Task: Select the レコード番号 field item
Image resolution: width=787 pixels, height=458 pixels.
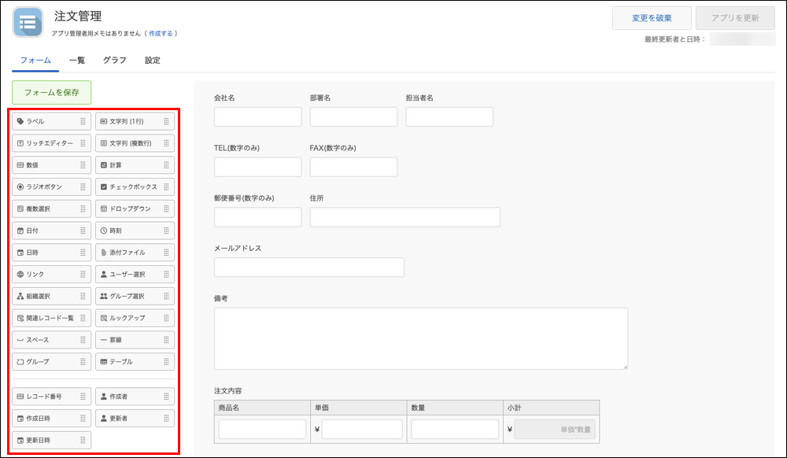Action: pyautogui.click(x=52, y=397)
